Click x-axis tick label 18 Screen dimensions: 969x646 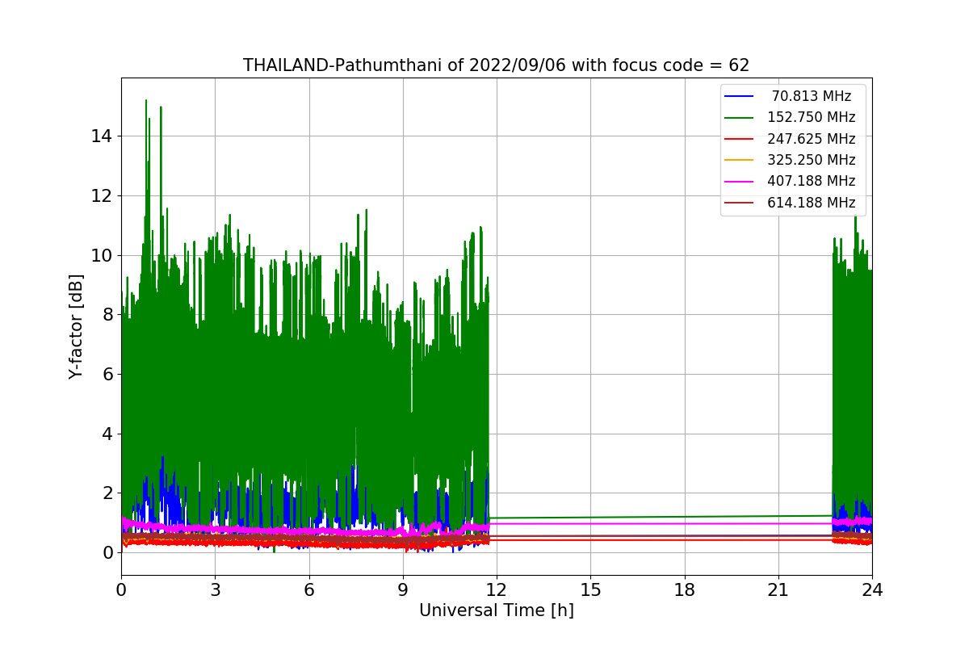[685, 589]
